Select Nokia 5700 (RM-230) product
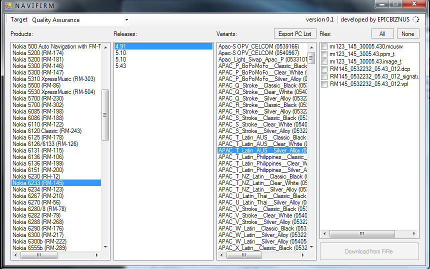This screenshot has height=269, width=430. pyautogui.click(x=56, y=98)
